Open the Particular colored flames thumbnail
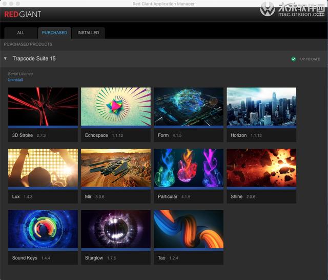 pyautogui.click(x=189, y=168)
